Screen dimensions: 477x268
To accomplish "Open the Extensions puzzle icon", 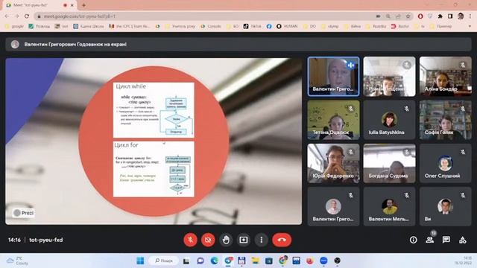I will tap(440, 16).
